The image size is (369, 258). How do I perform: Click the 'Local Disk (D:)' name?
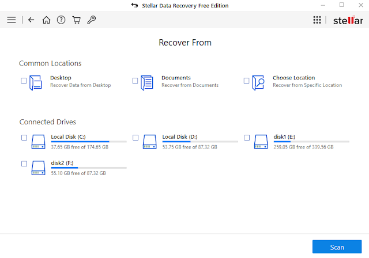pos(180,136)
